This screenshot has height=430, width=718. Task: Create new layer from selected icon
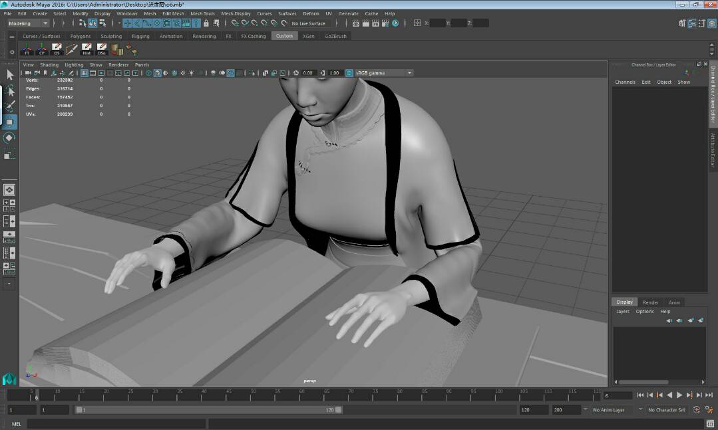[x=701, y=320]
